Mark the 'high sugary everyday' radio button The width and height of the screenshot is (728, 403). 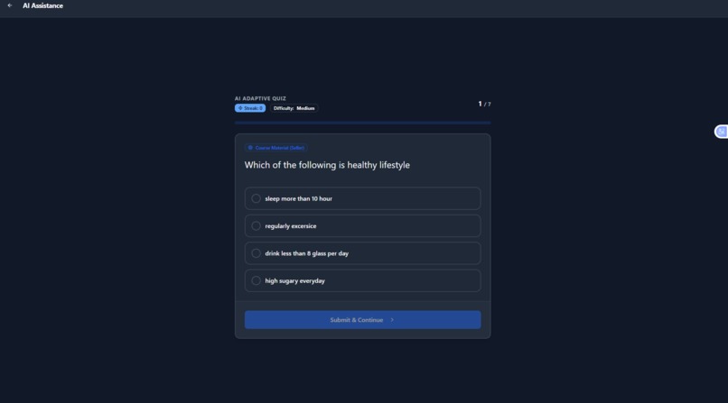click(x=256, y=280)
